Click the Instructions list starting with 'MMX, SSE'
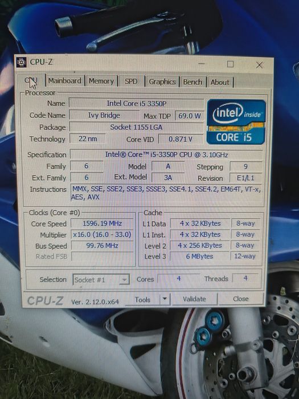 pos(166,193)
